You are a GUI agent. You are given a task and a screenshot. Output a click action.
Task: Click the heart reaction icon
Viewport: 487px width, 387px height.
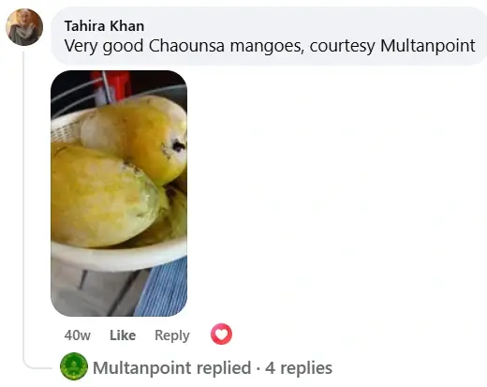[x=221, y=335]
